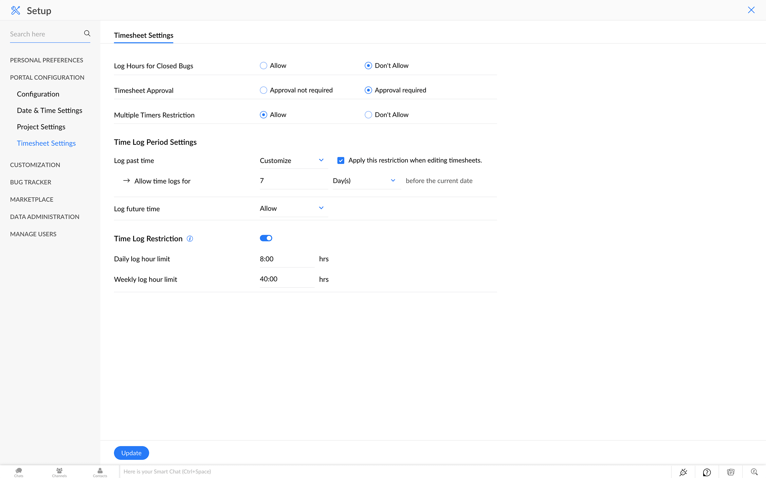Toggle the Time Log Restriction switch
This screenshot has width=766, height=478.
266,238
